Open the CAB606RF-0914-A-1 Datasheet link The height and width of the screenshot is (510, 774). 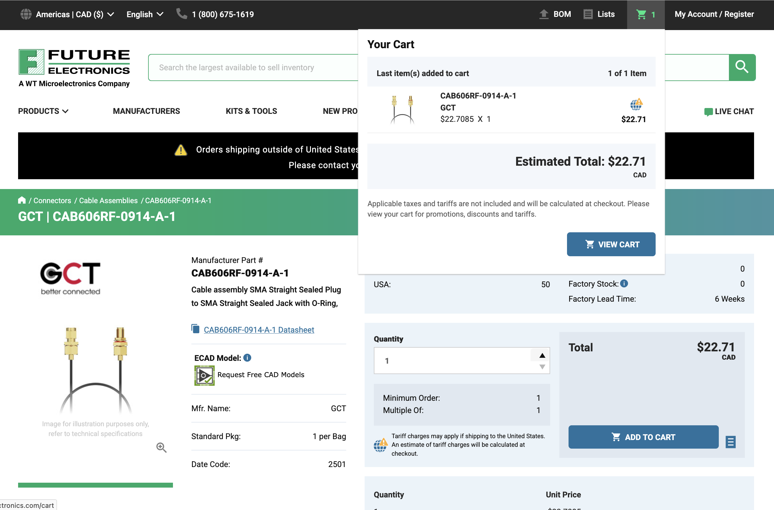click(259, 330)
